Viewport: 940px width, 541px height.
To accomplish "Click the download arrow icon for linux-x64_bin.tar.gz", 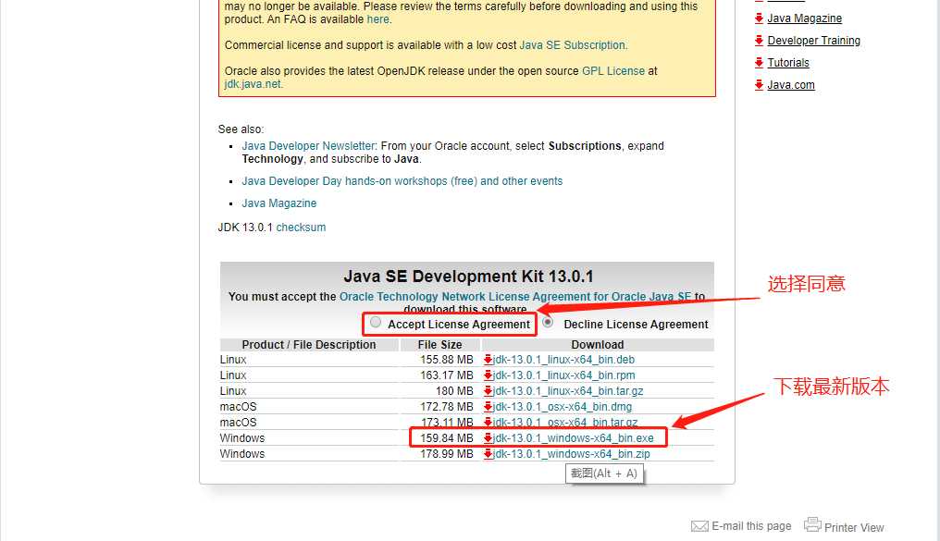I will pyautogui.click(x=488, y=390).
